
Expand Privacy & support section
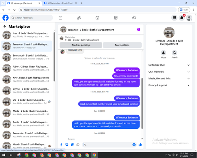[x=169, y=85]
